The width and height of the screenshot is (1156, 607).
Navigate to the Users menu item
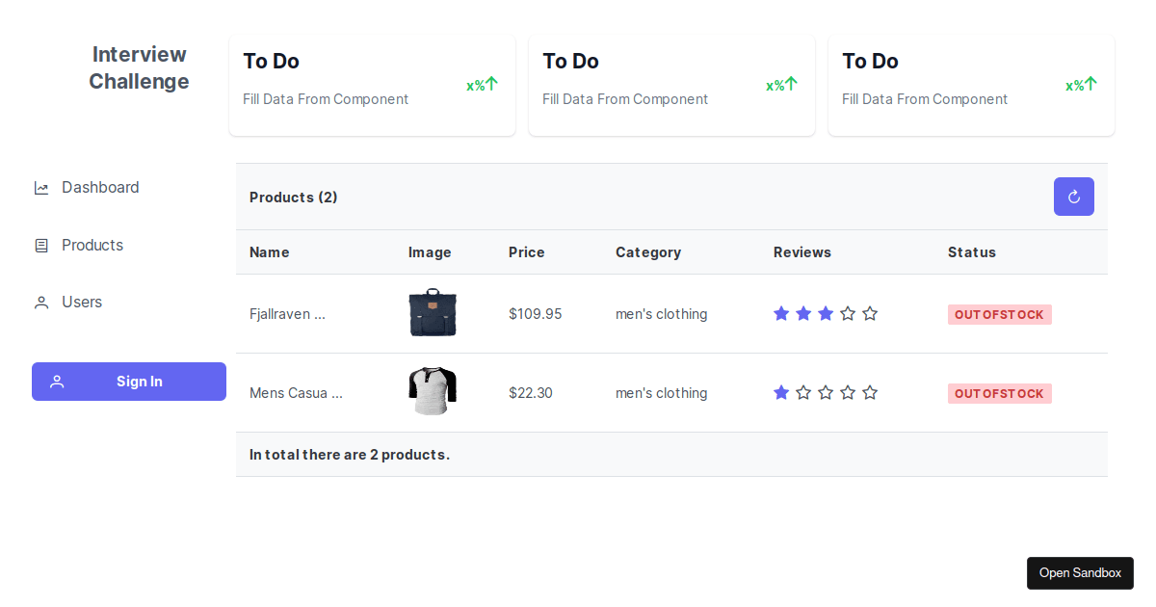point(82,303)
